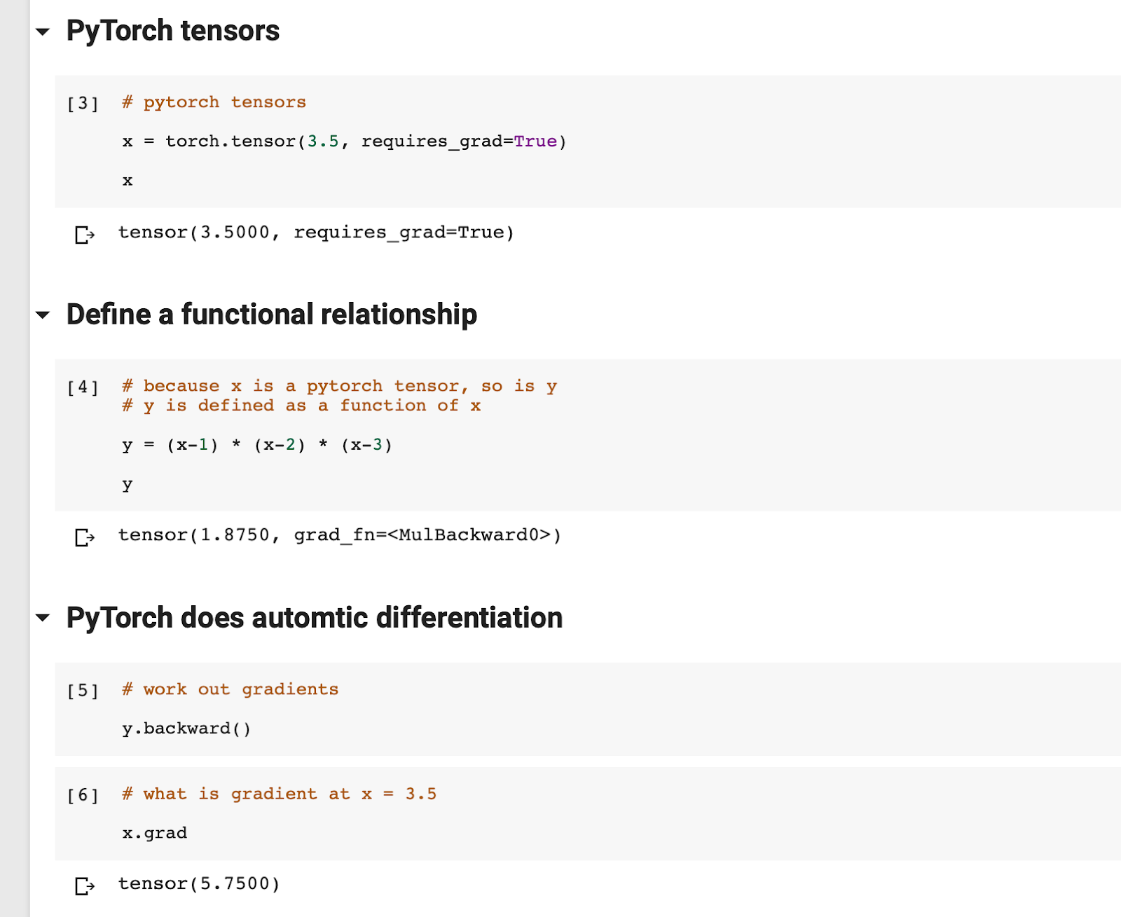Screen dimensions: 1121x917
Task: Click the line defining y = (x-1)*(x-2)*(x-3)
Action: 257,445
